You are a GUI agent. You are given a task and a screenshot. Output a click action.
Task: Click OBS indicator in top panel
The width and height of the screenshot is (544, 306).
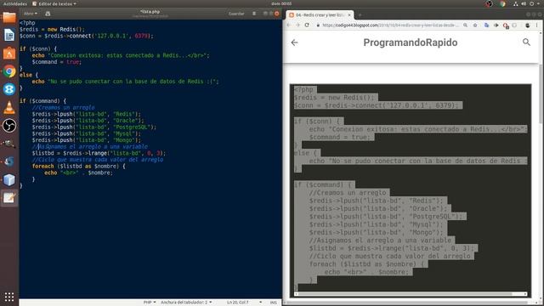(489, 3)
